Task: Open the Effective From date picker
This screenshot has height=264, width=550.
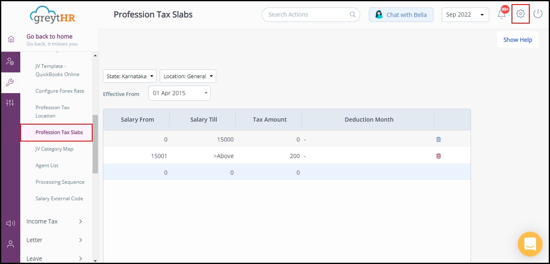Action: click(179, 93)
